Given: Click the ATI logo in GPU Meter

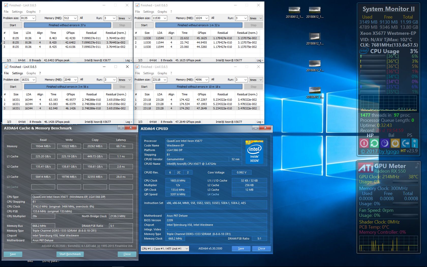Looking at the screenshot, I should point(366,168).
